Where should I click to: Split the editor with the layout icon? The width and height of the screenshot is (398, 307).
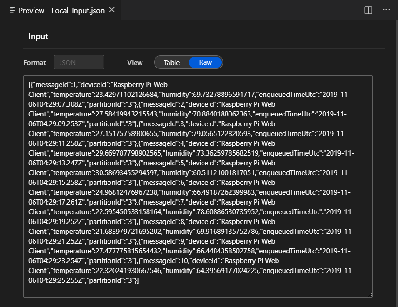(x=368, y=10)
